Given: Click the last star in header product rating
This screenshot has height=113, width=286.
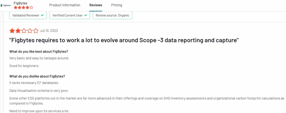Looking at the screenshot, I should [x=31, y=8].
